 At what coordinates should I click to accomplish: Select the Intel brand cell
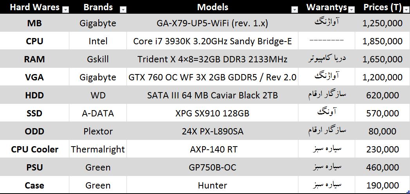coord(98,41)
